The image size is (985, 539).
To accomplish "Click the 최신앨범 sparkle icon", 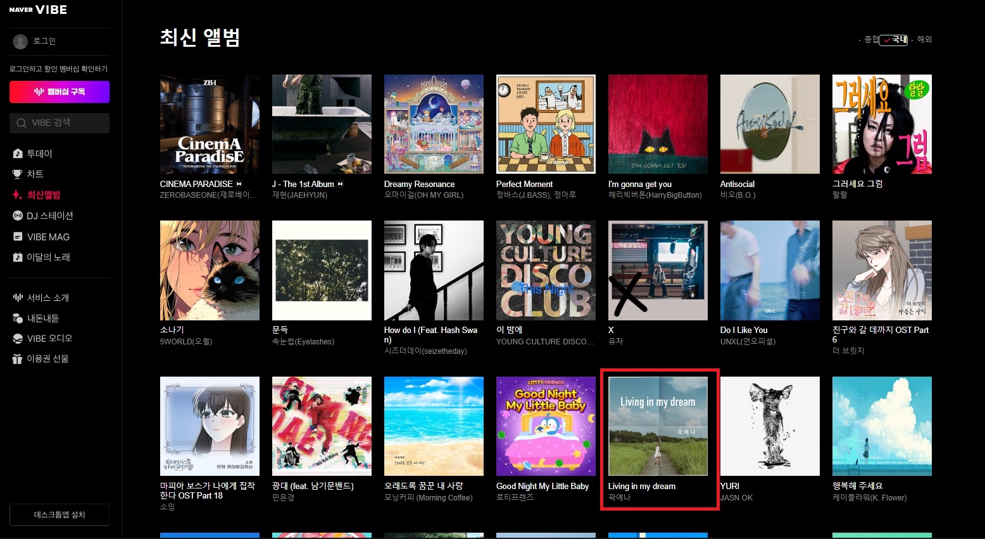I will tap(18, 195).
